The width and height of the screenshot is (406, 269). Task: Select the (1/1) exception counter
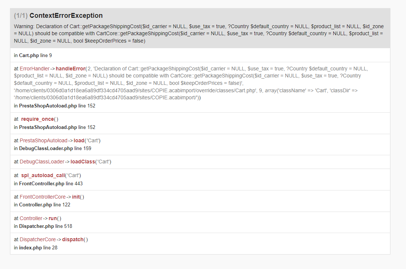pyautogui.click(x=21, y=16)
